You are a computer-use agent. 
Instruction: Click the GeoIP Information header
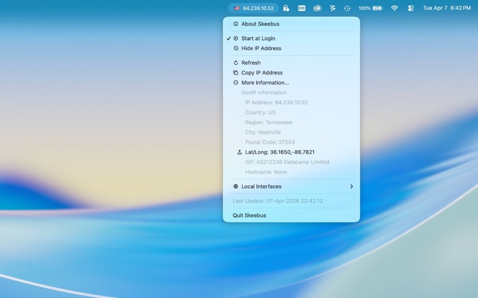[x=264, y=92]
